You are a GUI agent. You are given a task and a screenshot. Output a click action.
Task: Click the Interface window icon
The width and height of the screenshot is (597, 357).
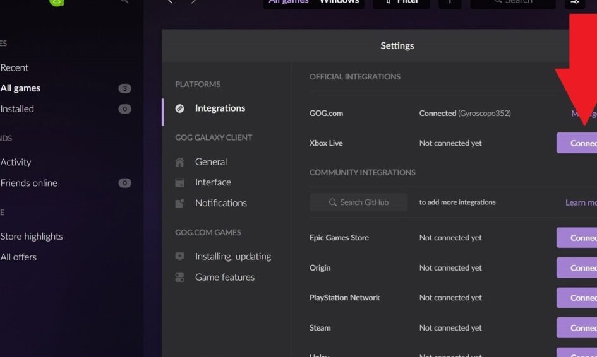pos(179,182)
